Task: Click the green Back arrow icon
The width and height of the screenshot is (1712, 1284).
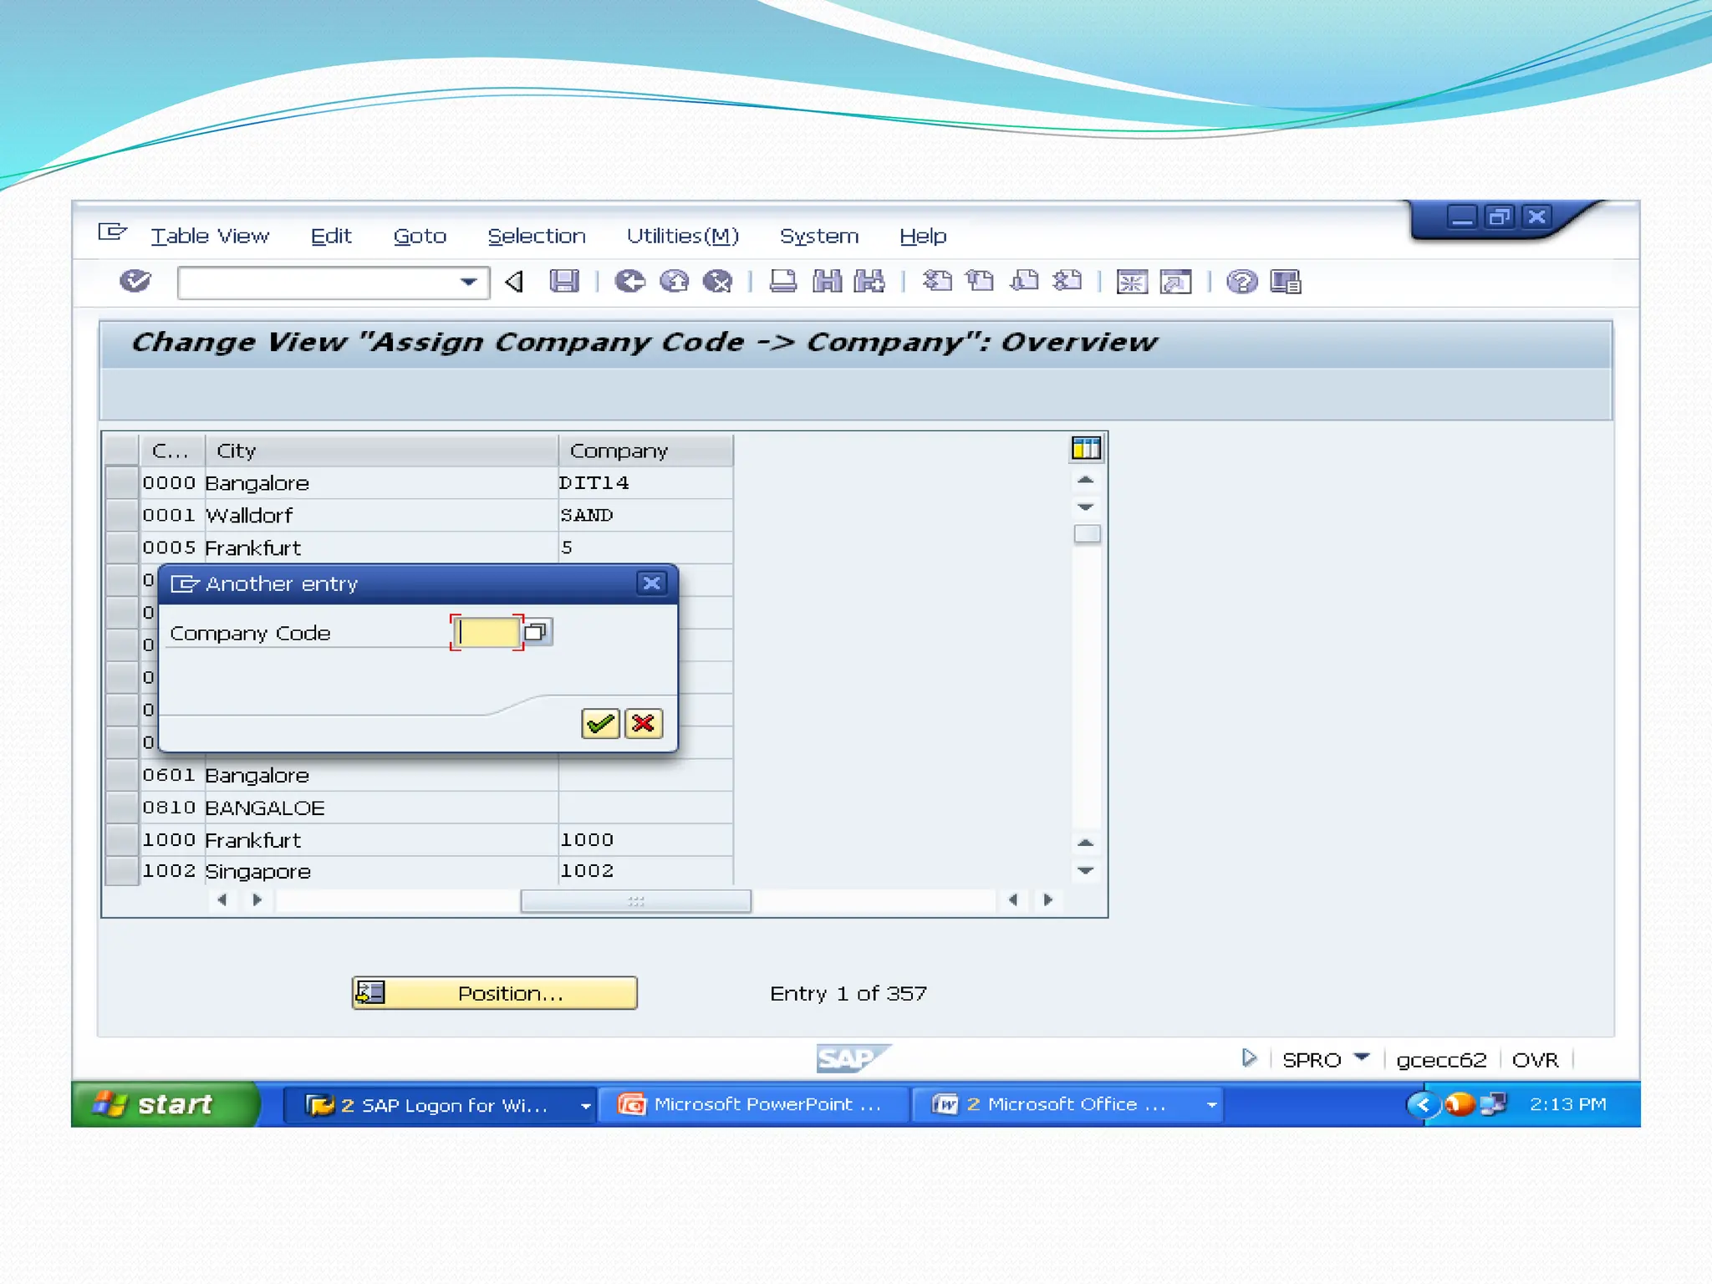Action: click(x=629, y=282)
